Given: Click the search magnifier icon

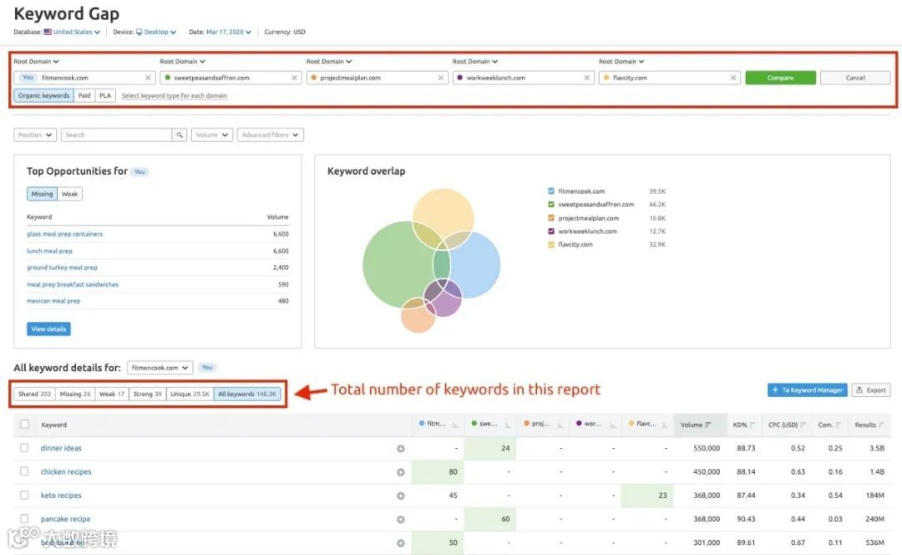Looking at the screenshot, I should 180,135.
